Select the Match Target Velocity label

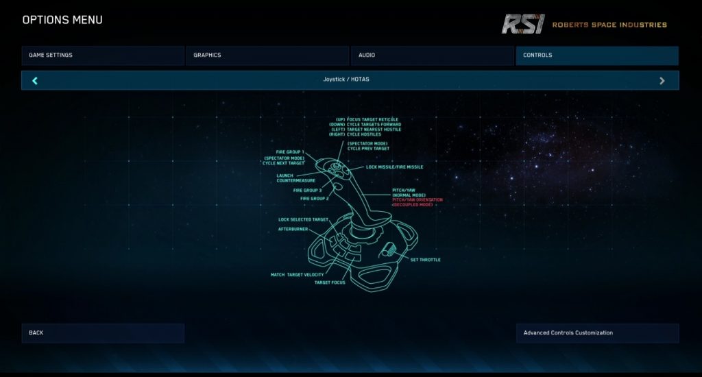click(297, 274)
